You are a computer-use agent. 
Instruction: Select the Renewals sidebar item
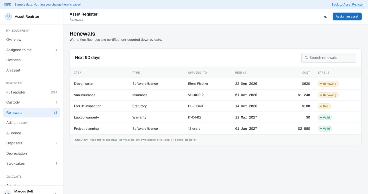[x=32, y=113]
